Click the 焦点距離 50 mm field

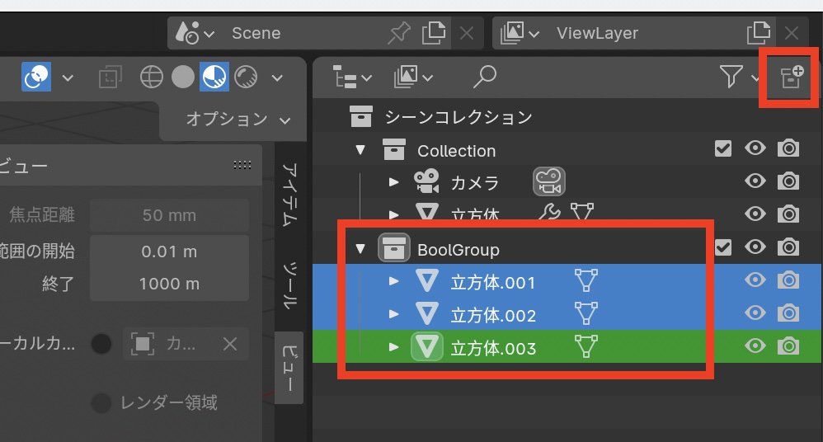(x=169, y=215)
